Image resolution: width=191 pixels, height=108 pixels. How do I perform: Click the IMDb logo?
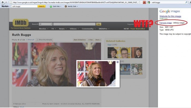click(20, 23)
